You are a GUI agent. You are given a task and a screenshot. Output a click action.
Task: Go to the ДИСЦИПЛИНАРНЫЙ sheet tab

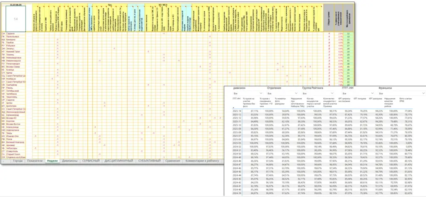[118, 160]
